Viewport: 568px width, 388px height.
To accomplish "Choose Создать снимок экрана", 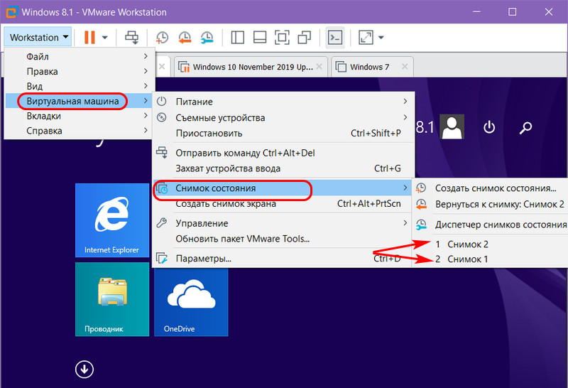I will (x=283, y=203).
